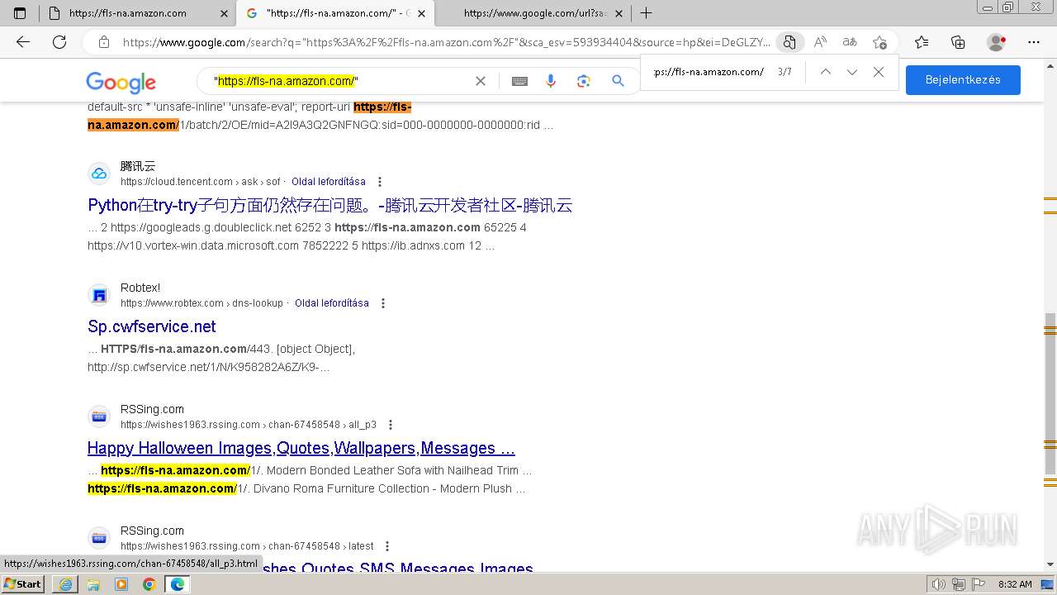Jump to next find-on-page match
The width and height of the screenshot is (1057, 595).
tap(852, 72)
